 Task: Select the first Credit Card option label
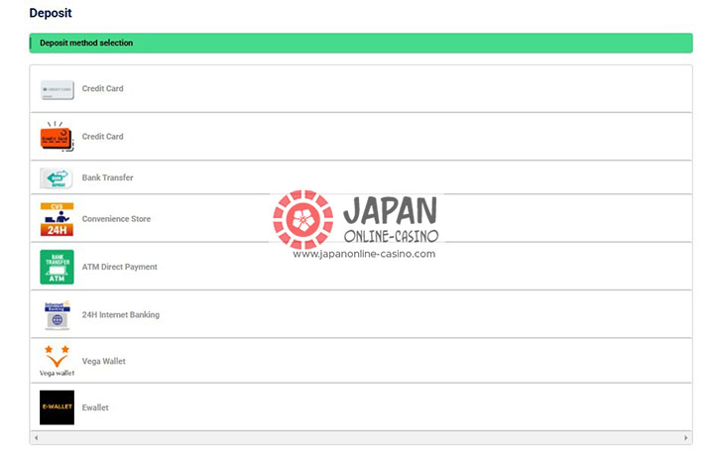[102, 88]
